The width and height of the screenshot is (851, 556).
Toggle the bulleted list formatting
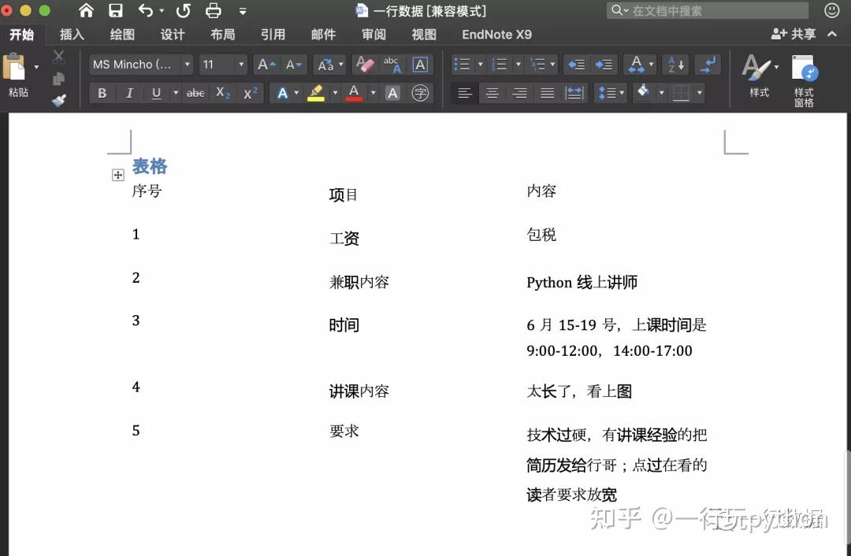[x=464, y=64]
